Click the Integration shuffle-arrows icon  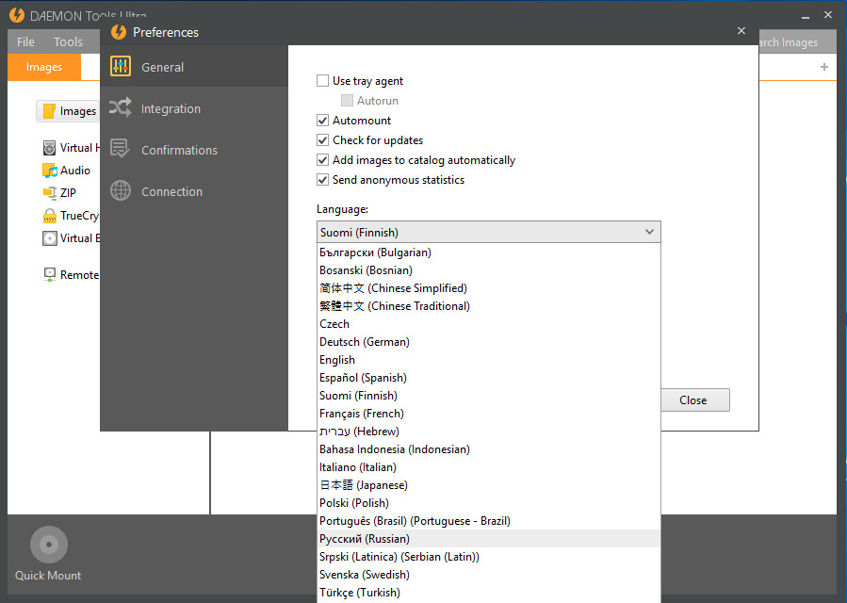point(121,107)
